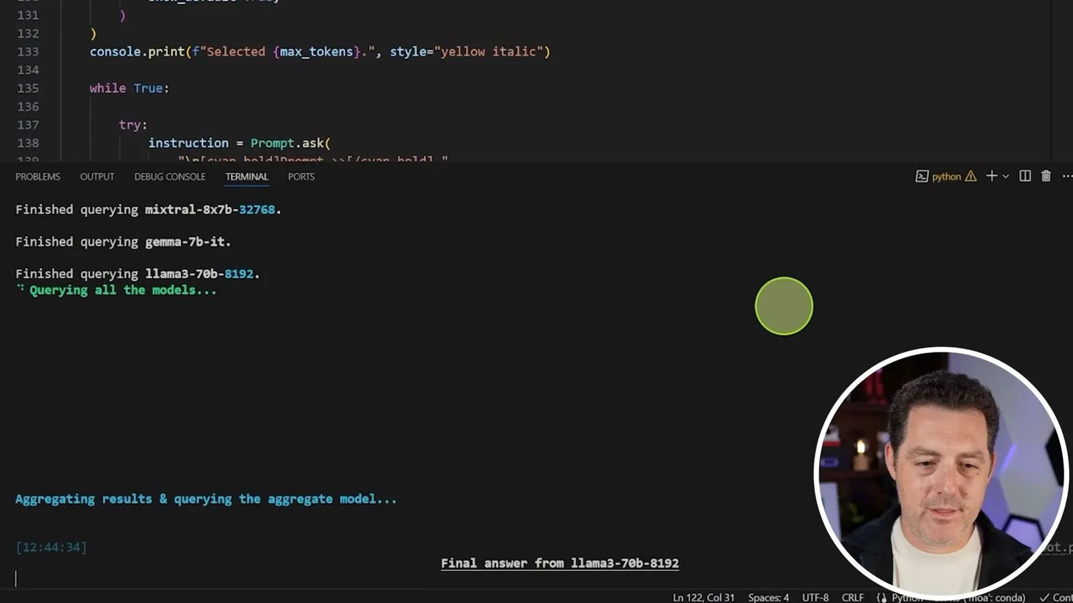Screen dimensions: 1073x603
Task: Split the terminal panel
Action: [x=1025, y=176]
